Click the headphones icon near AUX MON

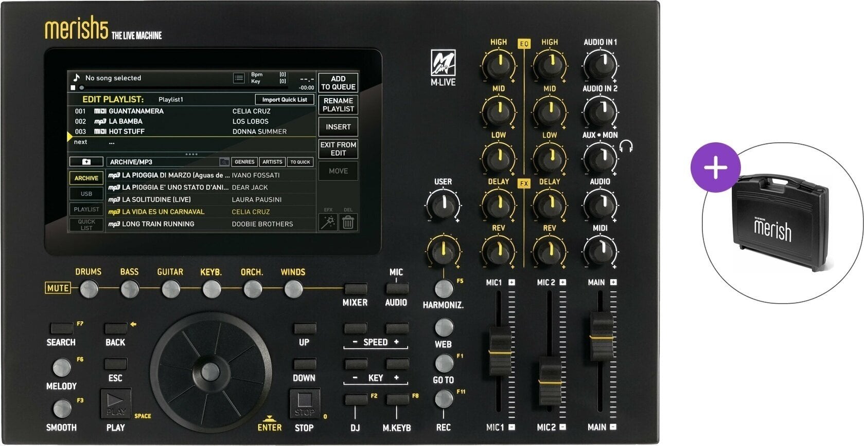tap(626, 147)
